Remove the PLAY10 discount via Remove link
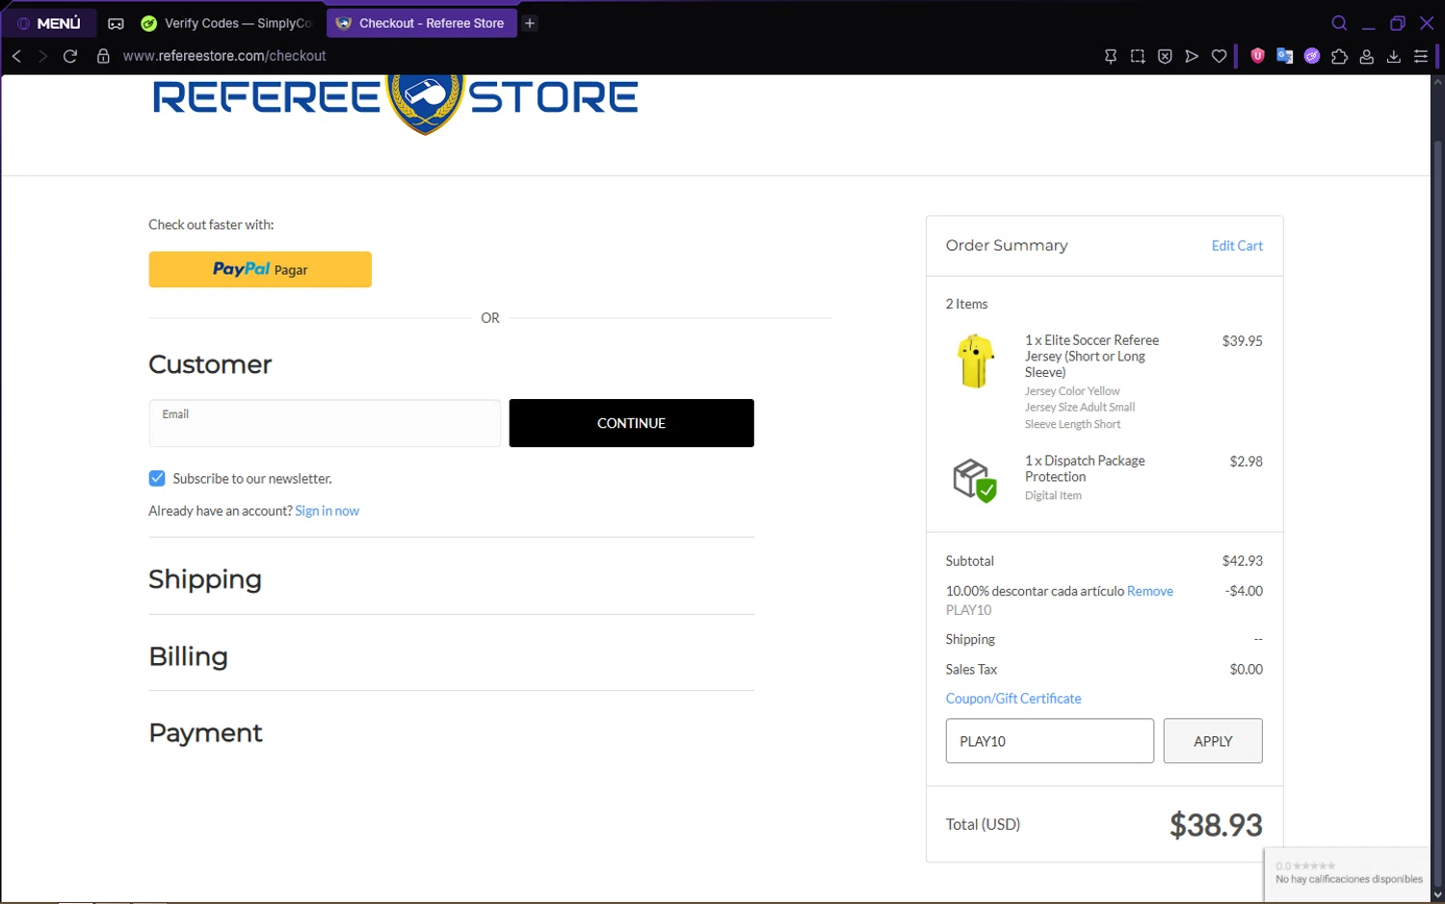The image size is (1445, 904). [1150, 591]
